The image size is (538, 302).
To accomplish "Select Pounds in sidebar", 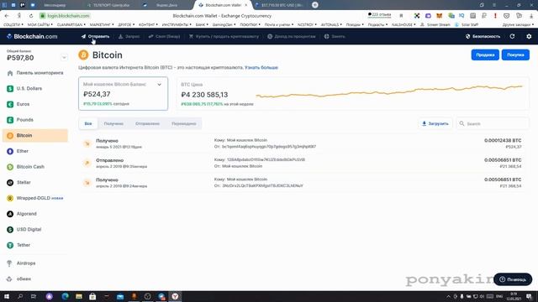I will (35, 120).
